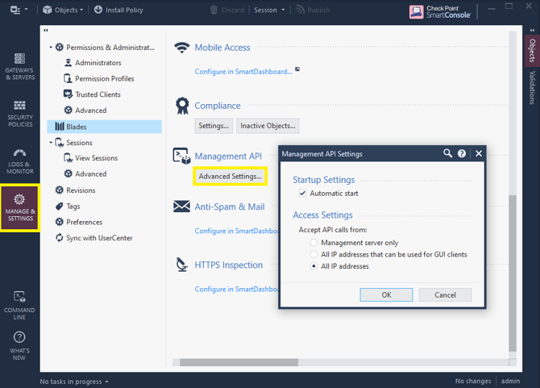The width and height of the screenshot is (540, 388).
Task: Open What's New help icon
Action: [x=19, y=347]
